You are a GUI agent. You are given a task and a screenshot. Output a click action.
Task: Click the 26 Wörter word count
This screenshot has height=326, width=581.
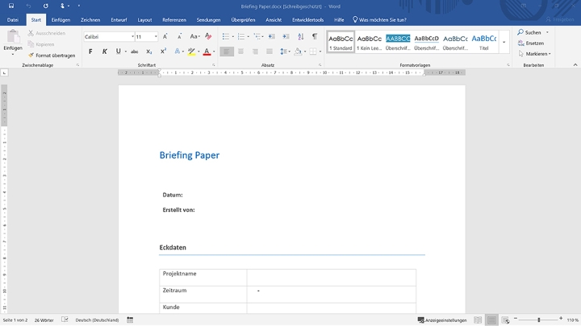pyautogui.click(x=44, y=320)
